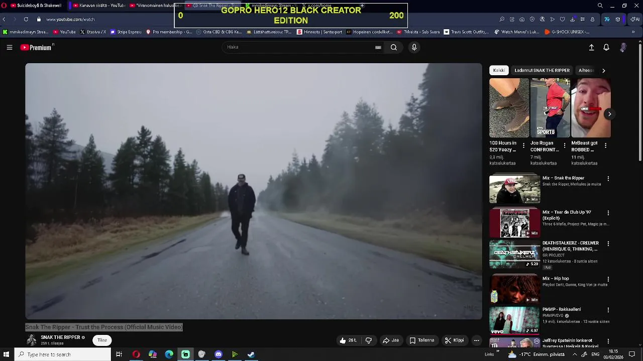Open Stripe Express bookmark
Image resolution: width=643 pixels, height=361 pixels.
click(126, 32)
